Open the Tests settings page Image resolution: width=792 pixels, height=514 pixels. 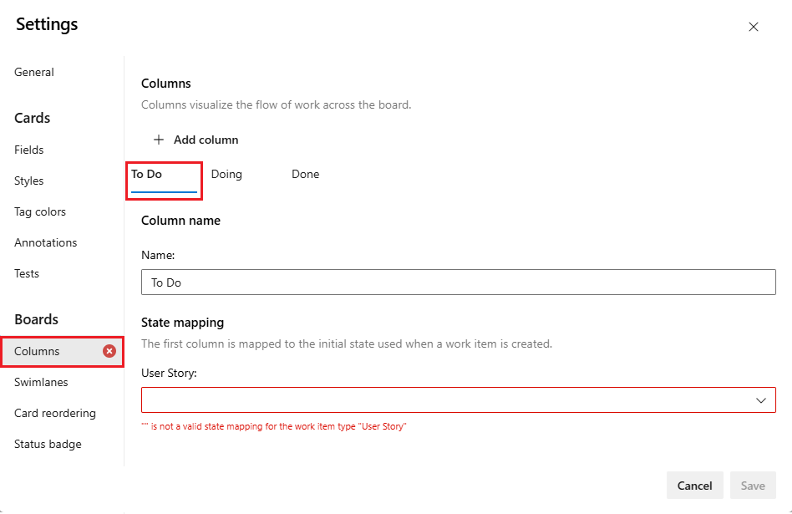[x=26, y=273]
